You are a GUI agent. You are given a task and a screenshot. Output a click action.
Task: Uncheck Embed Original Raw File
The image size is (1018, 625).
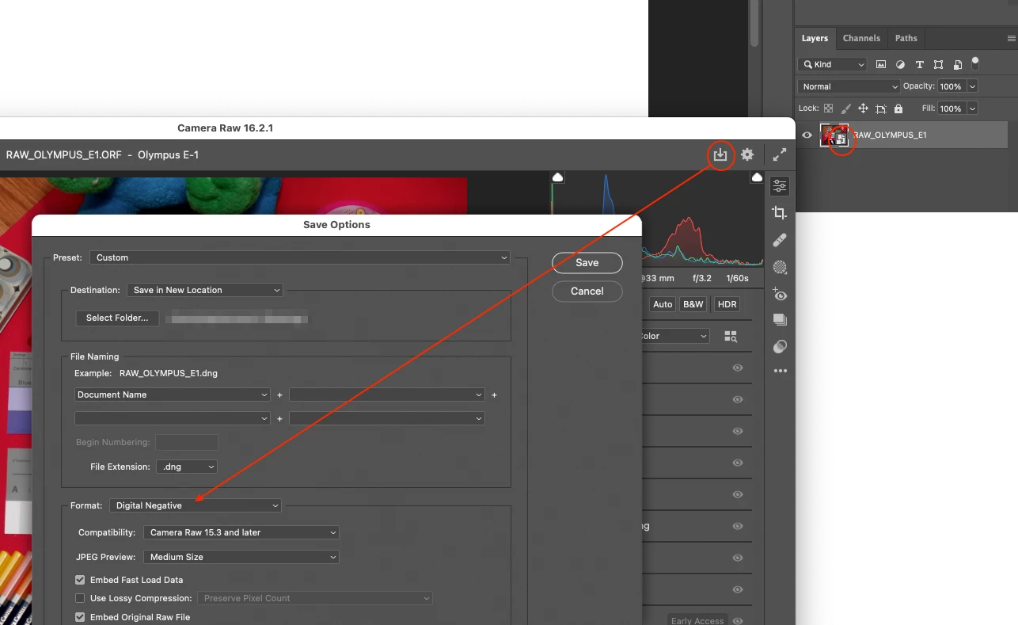click(x=79, y=617)
